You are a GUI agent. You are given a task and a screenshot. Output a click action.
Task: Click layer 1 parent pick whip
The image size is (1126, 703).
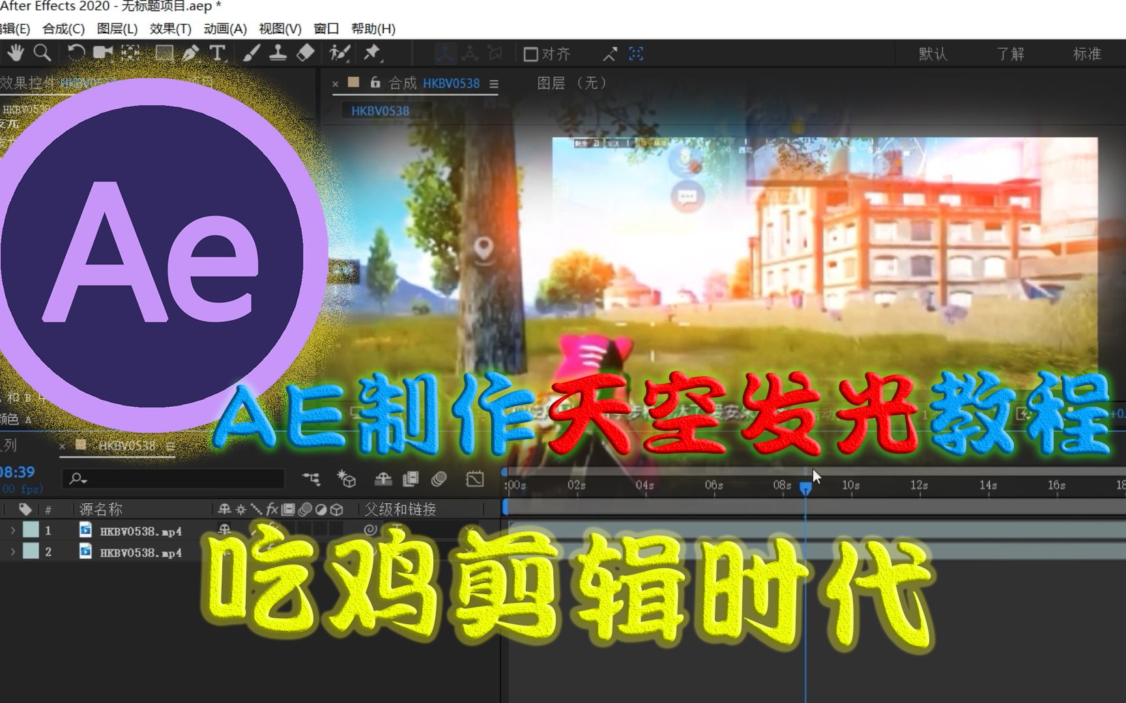[x=370, y=530]
